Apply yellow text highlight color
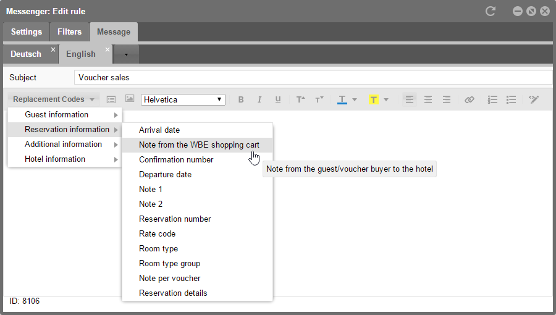Image resolution: width=556 pixels, height=315 pixels. coord(373,100)
